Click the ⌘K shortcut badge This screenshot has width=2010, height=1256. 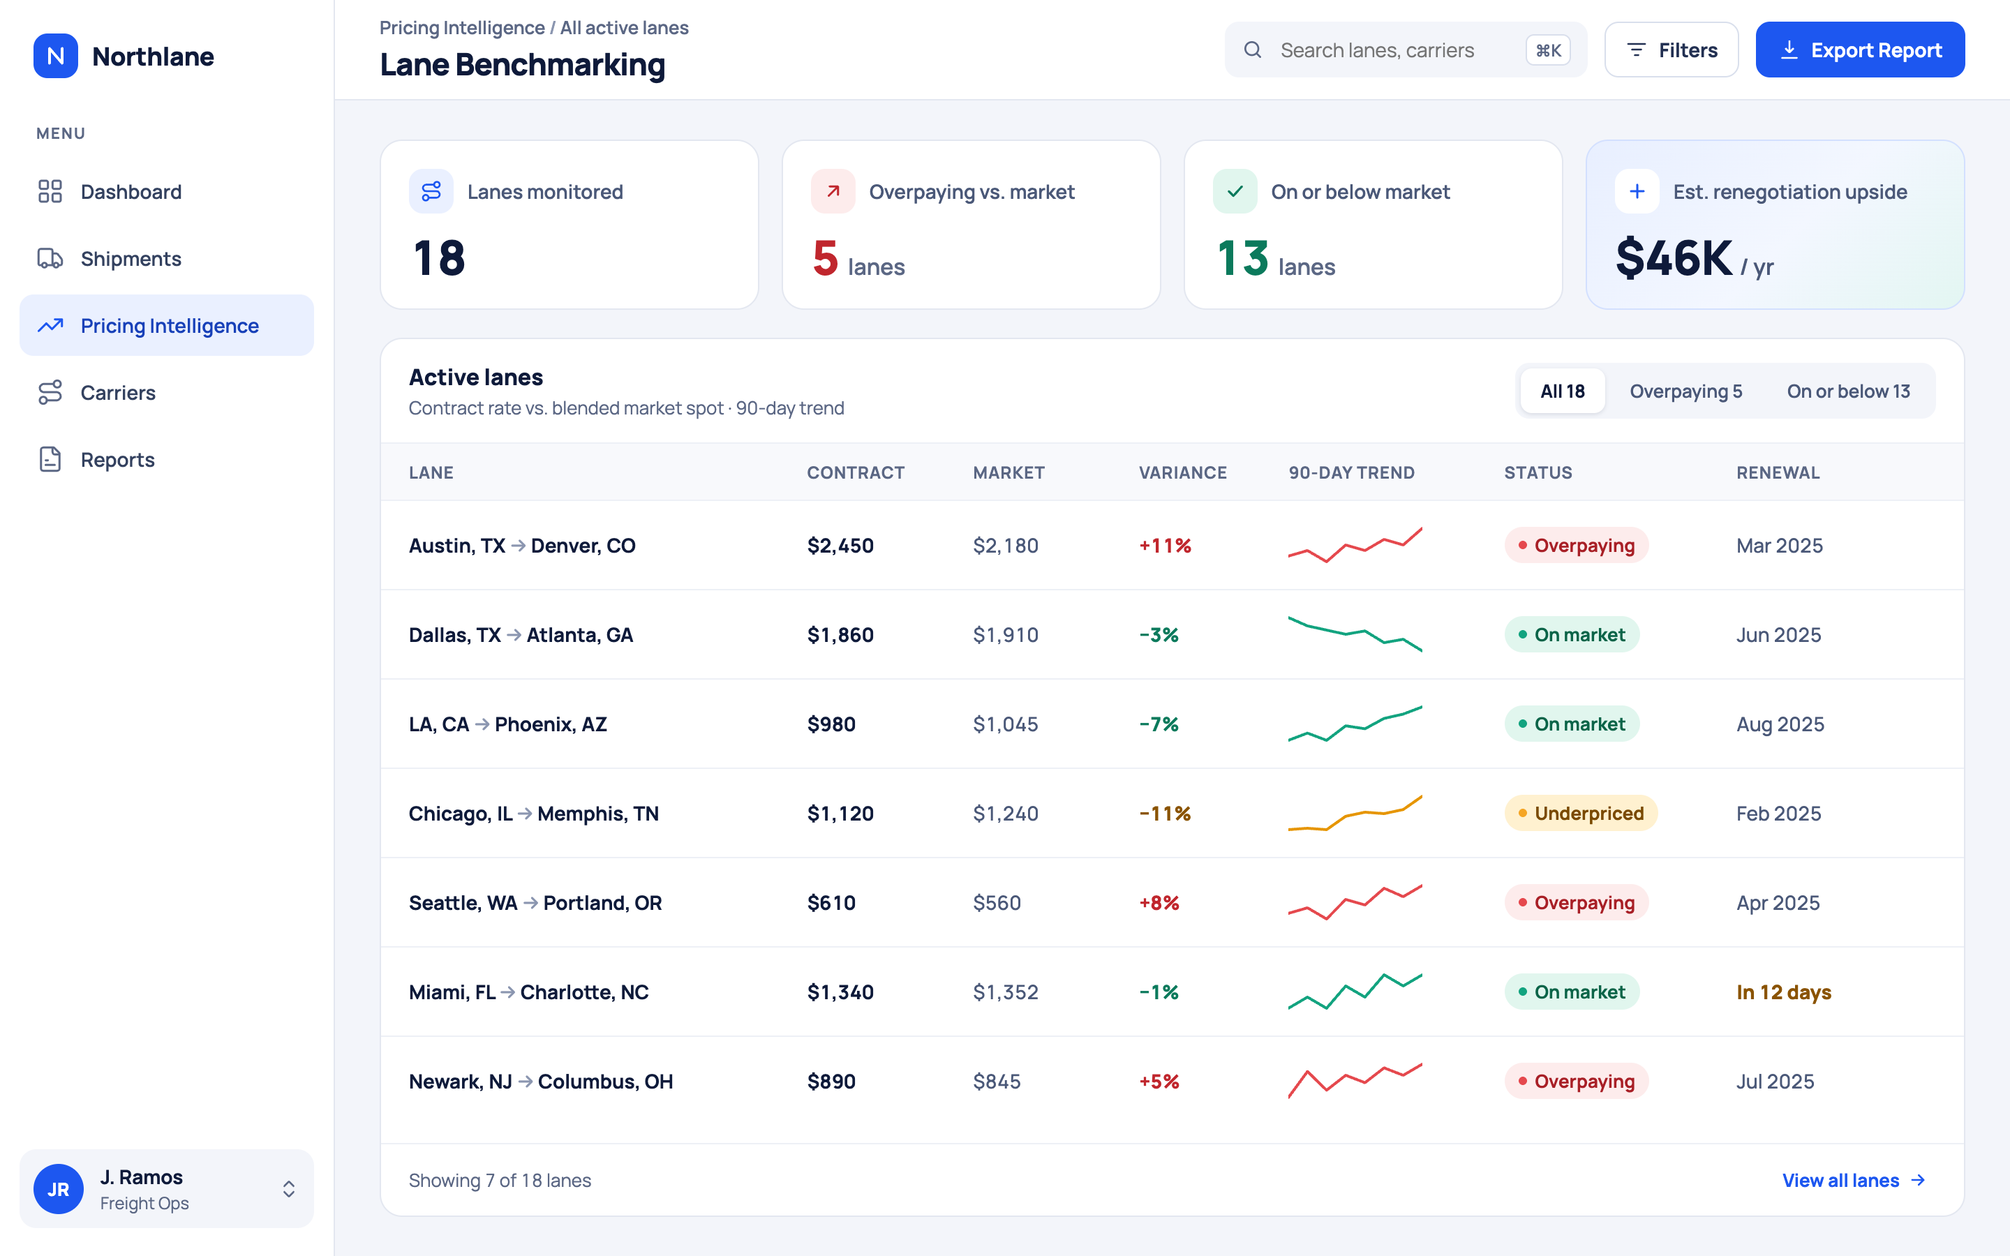click(1548, 50)
